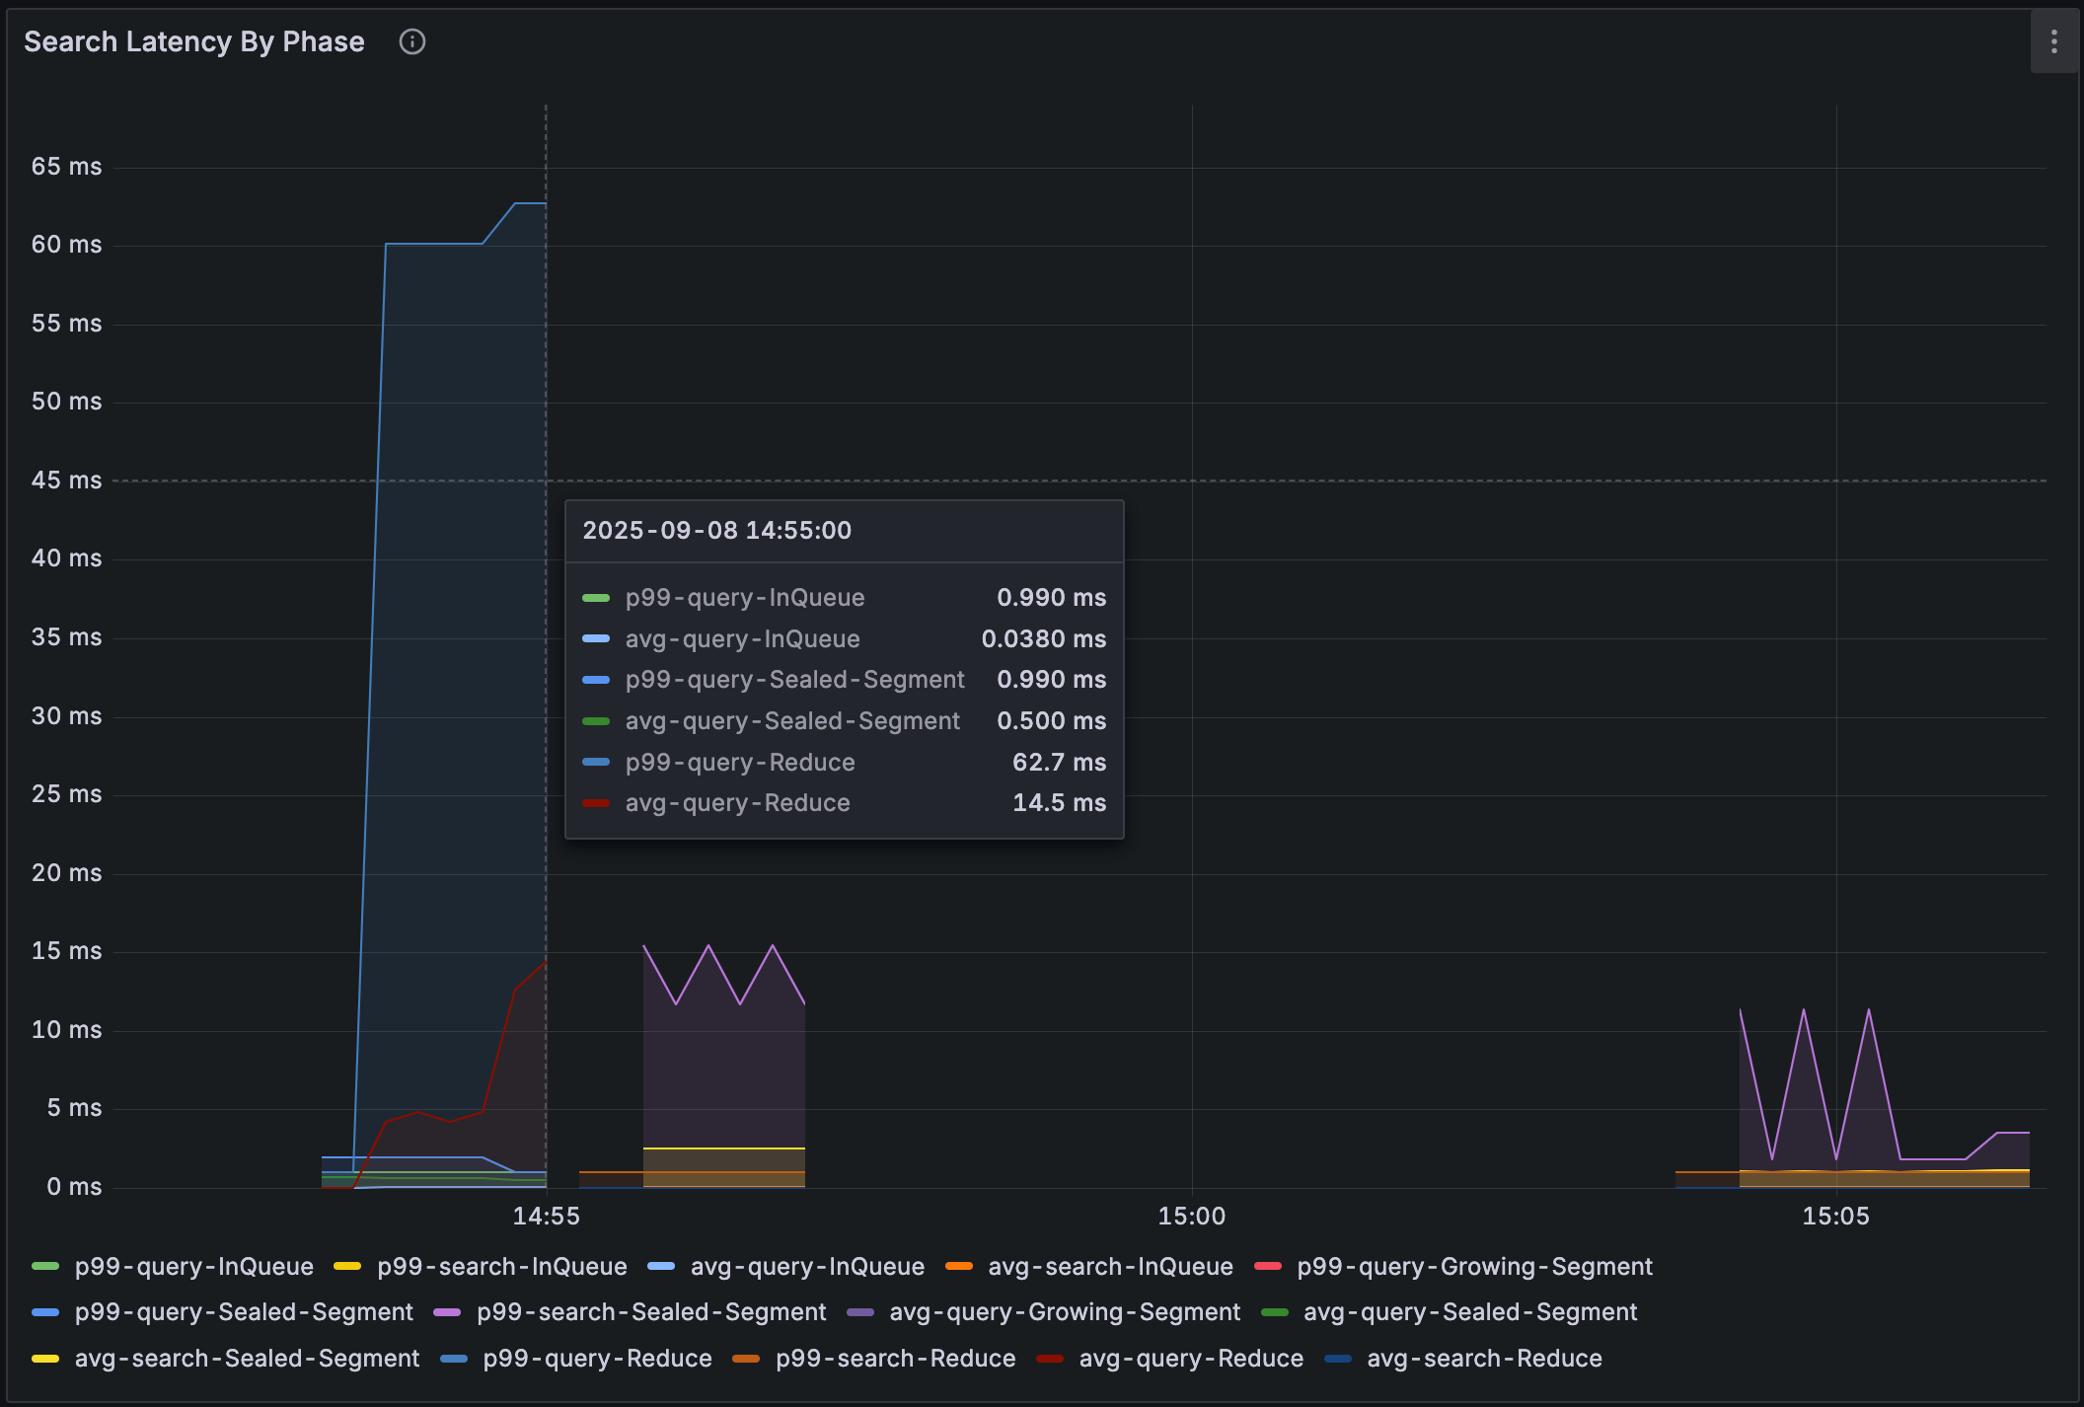Click the panel info icon

click(411, 41)
